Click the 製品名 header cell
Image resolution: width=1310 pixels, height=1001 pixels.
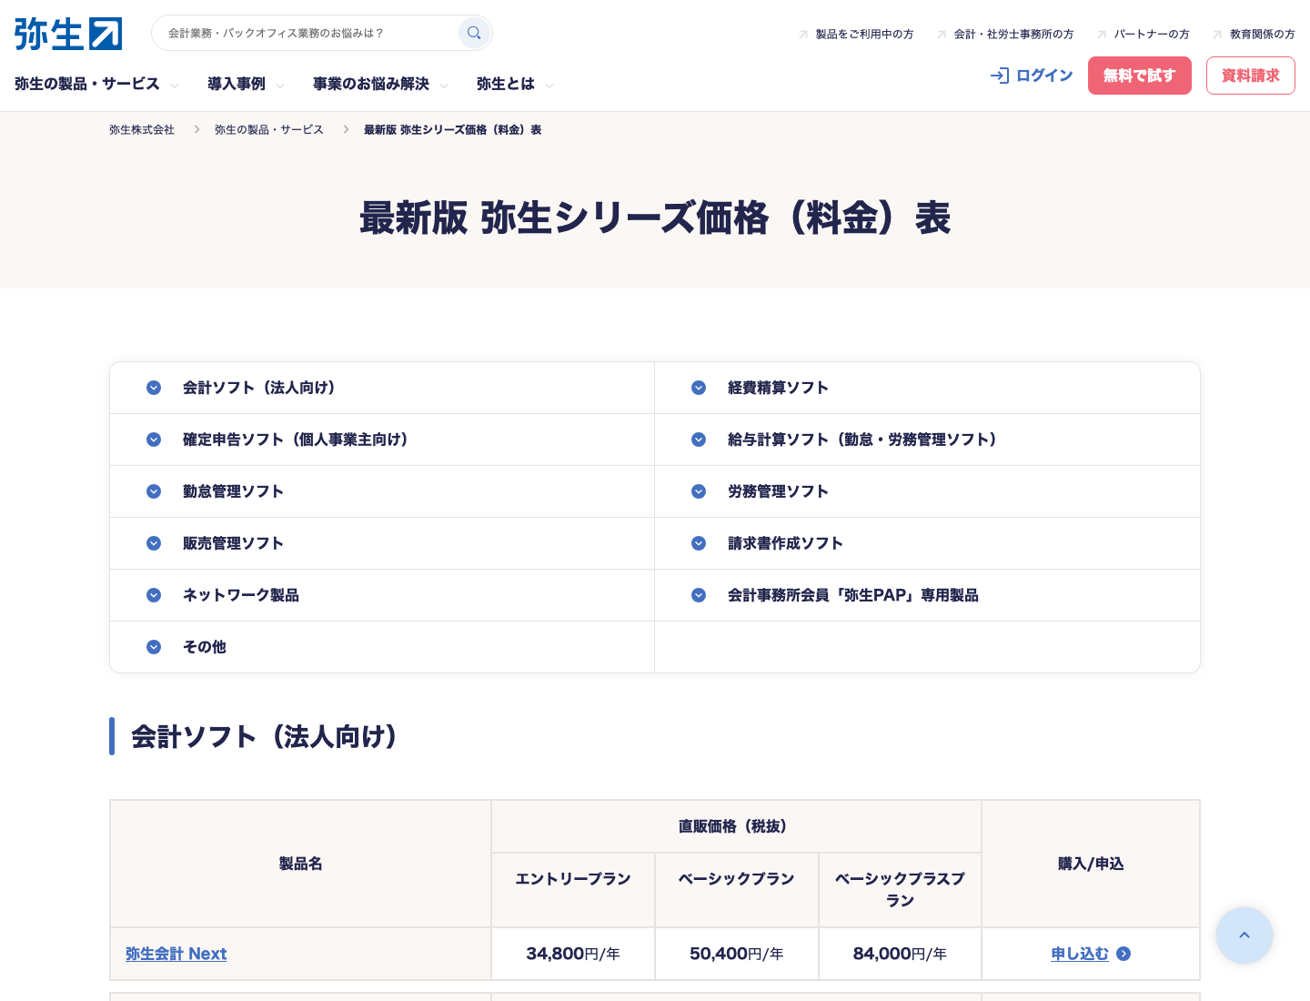[x=301, y=864]
